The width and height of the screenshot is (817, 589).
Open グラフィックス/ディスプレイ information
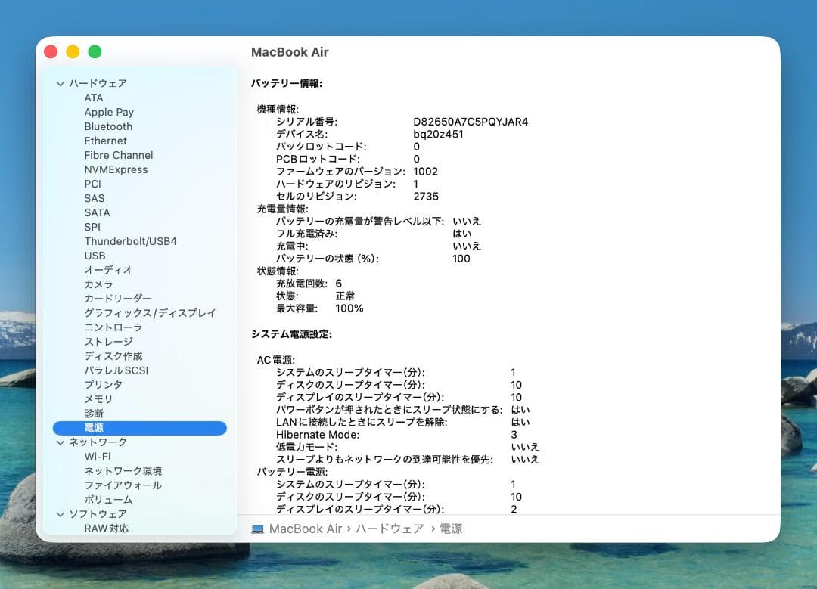pos(150,313)
